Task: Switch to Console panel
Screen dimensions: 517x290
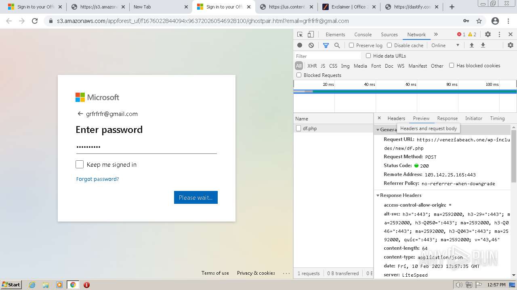Action: point(363,35)
